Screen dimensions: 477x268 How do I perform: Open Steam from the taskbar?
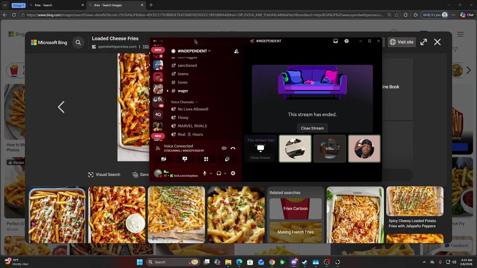pos(305,262)
